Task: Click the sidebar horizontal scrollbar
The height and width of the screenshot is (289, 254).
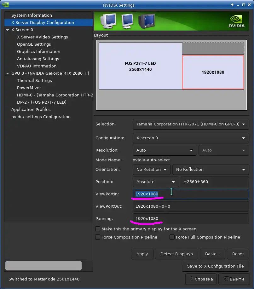Action: tap(43, 266)
